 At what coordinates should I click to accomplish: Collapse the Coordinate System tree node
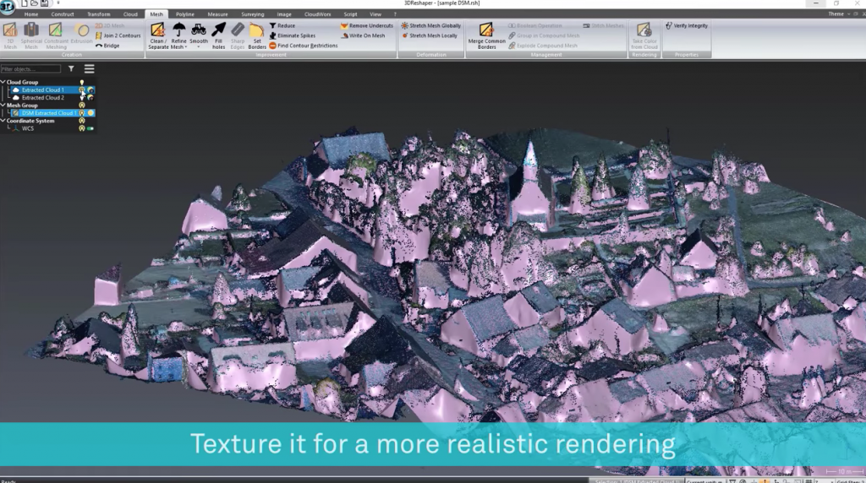[3, 120]
